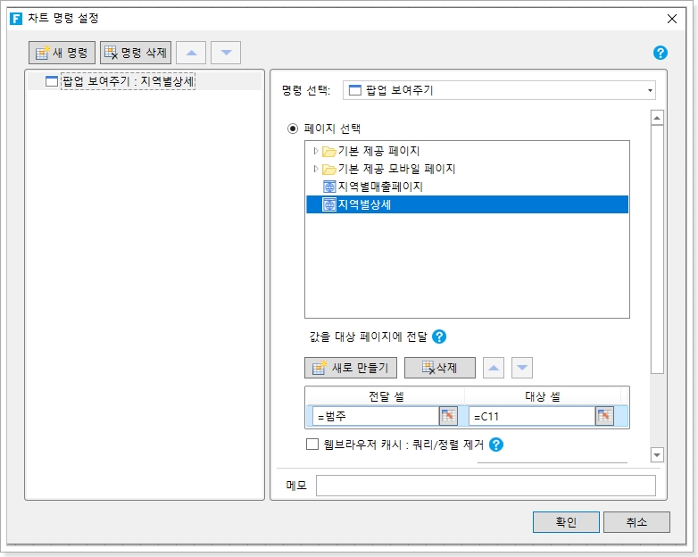The height and width of the screenshot is (557, 698).
Task: Move command up with top arrow button
Action: [191, 53]
